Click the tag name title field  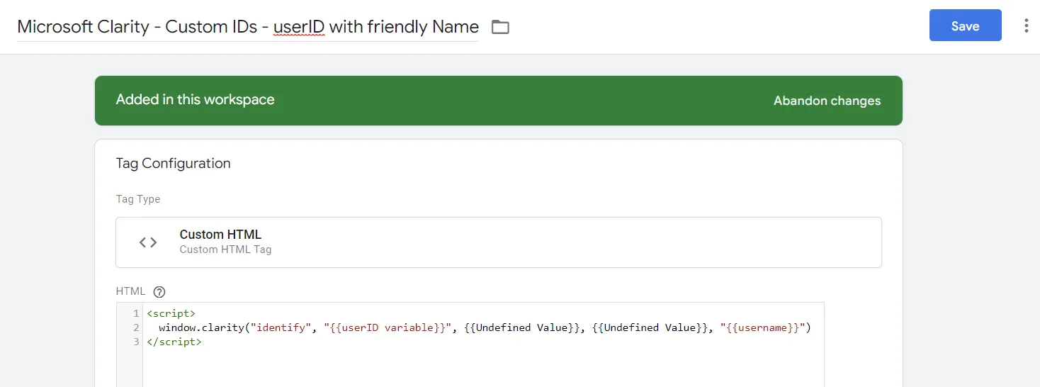coord(247,27)
